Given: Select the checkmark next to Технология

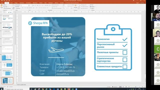Looking at the screenshot, I should [x=125, y=39].
